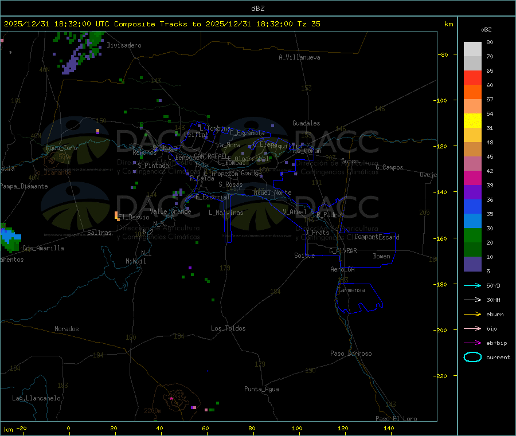This screenshot has width=516, height=436.
Task: Click the 30HM white arrow legend icon
Action: [x=472, y=300]
